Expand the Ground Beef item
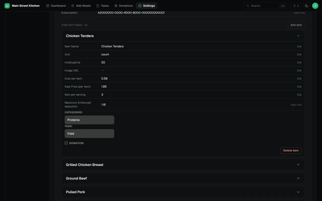The height and width of the screenshot is (201, 322). (x=183, y=178)
